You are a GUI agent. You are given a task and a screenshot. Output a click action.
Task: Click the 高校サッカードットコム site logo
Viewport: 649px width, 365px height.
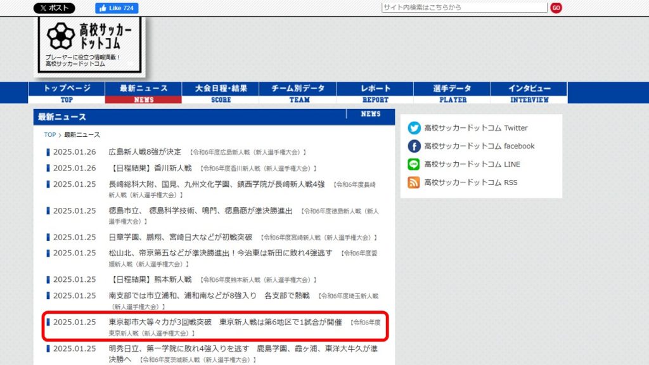[89, 46]
